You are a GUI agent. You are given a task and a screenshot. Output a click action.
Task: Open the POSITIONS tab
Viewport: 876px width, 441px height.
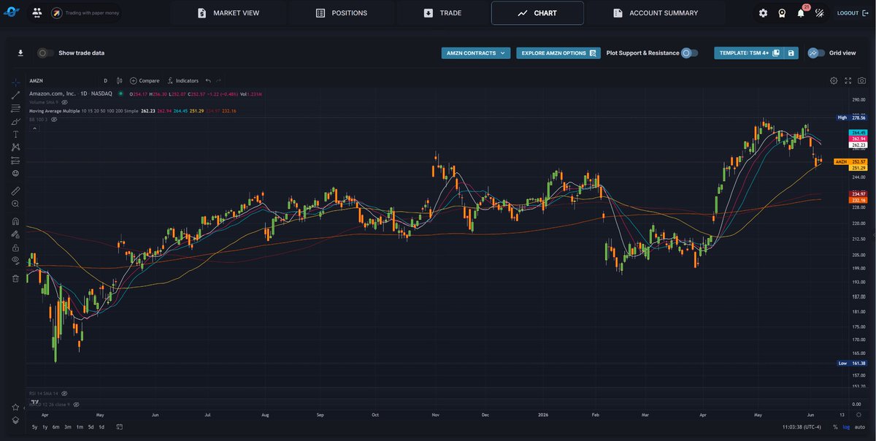(x=342, y=13)
